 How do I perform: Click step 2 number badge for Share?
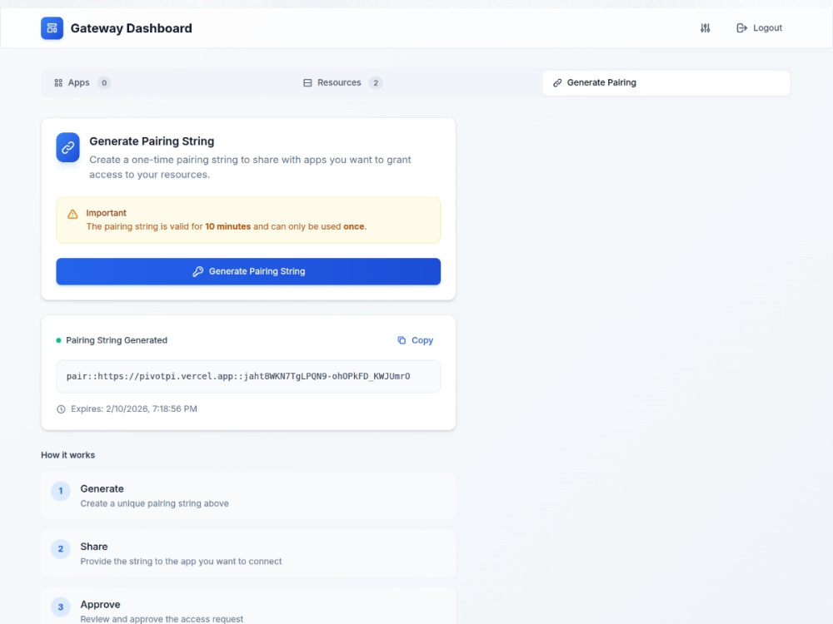[x=61, y=548]
